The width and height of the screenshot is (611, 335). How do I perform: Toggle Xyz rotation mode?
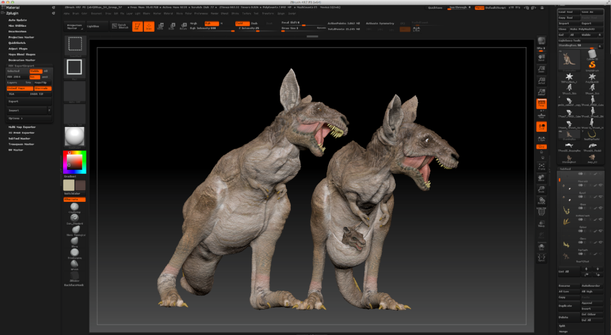tap(541, 146)
